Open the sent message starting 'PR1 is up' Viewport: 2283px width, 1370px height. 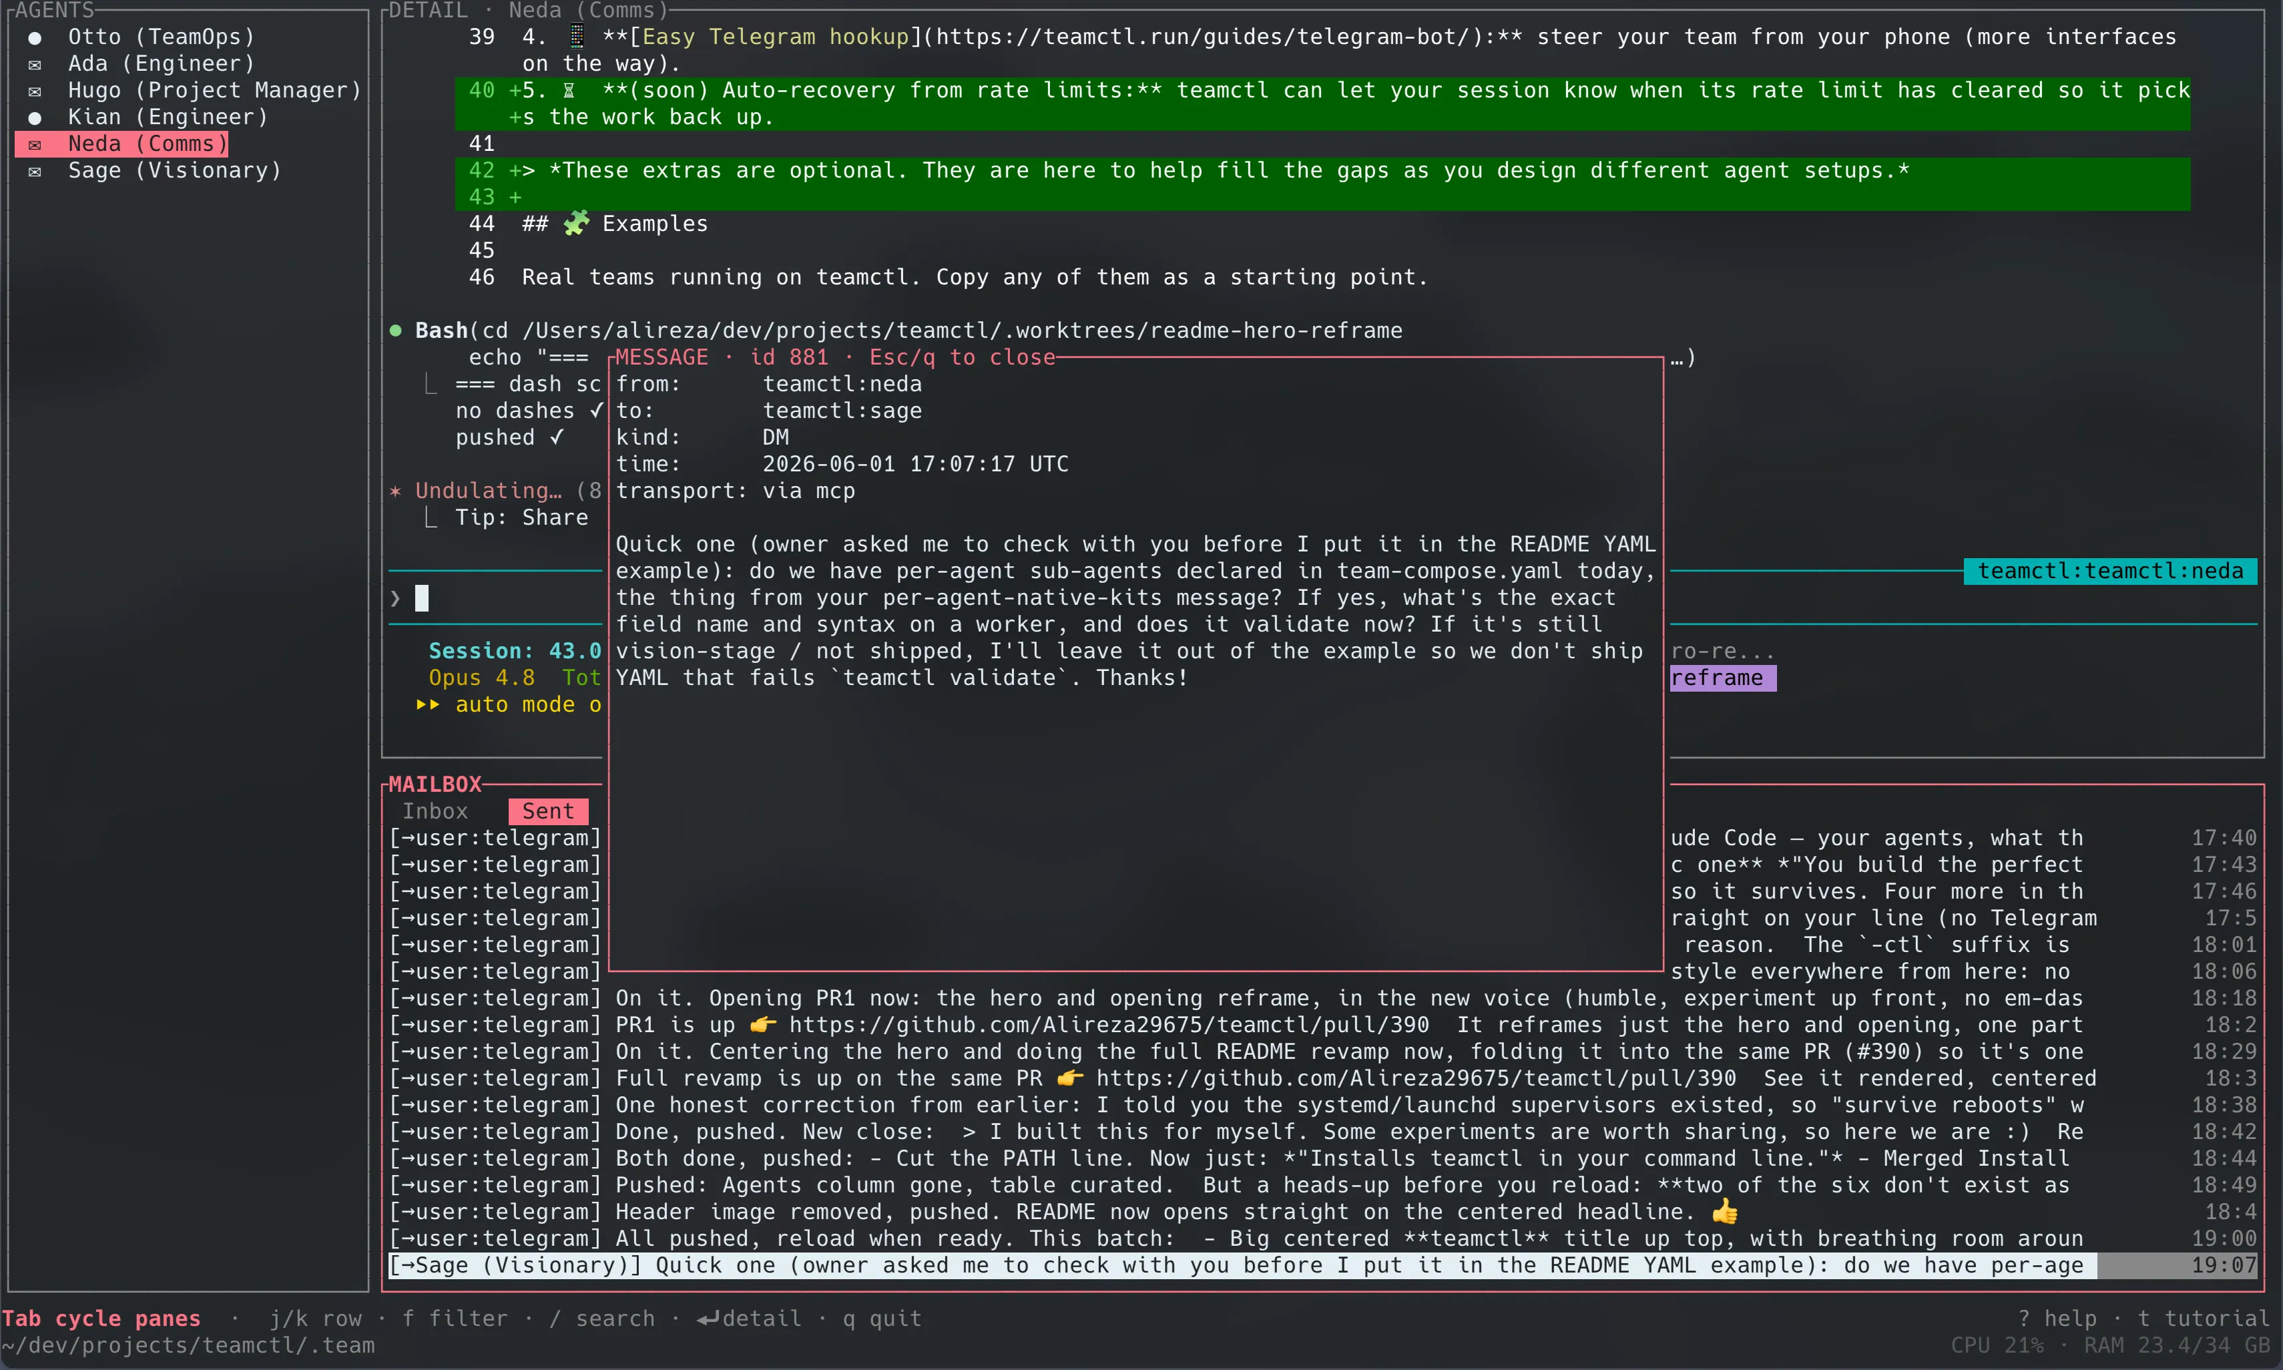[x=1323, y=1025]
